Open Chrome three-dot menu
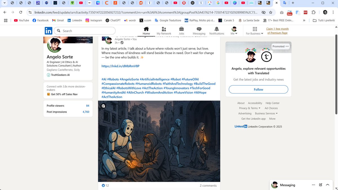Screen dimensions: 338x190 [333, 12]
